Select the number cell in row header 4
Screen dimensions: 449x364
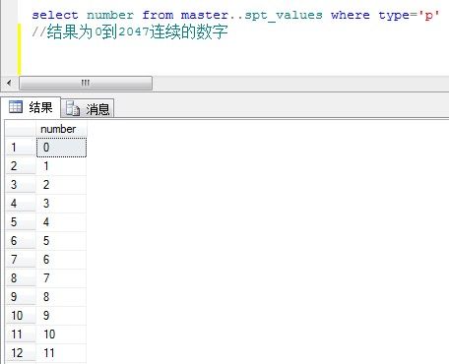click(x=61, y=204)
